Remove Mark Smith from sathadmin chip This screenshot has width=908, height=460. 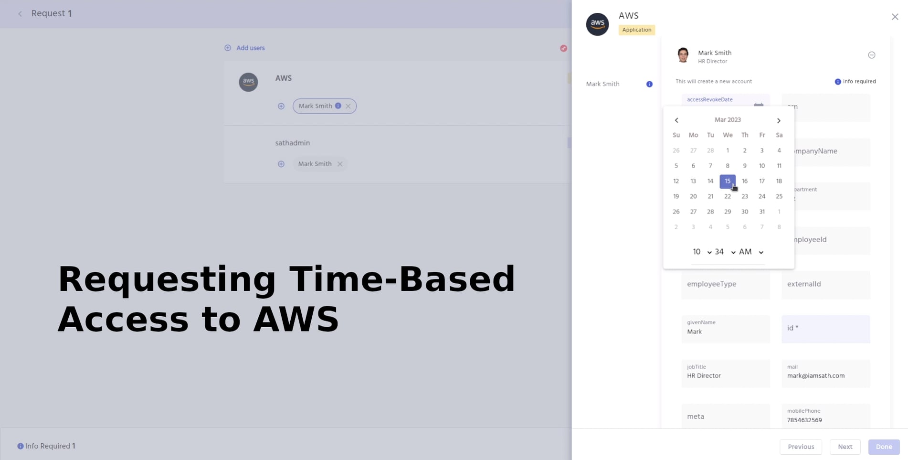tap(340, 164)
